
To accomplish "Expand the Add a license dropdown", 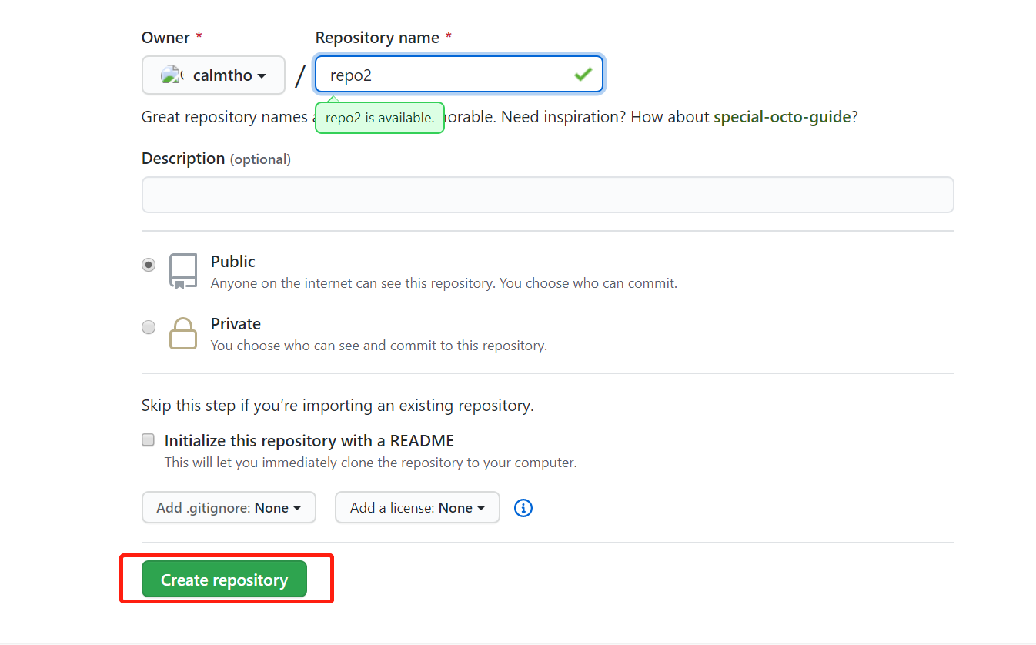I will pos(417,508).
